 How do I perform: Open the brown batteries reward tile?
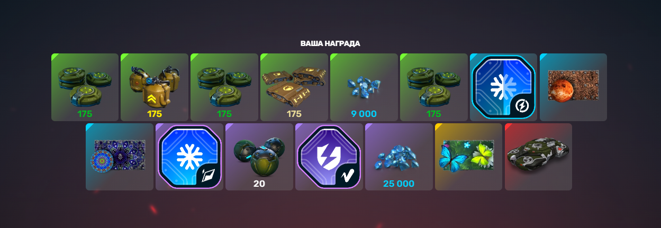(294, 87)
